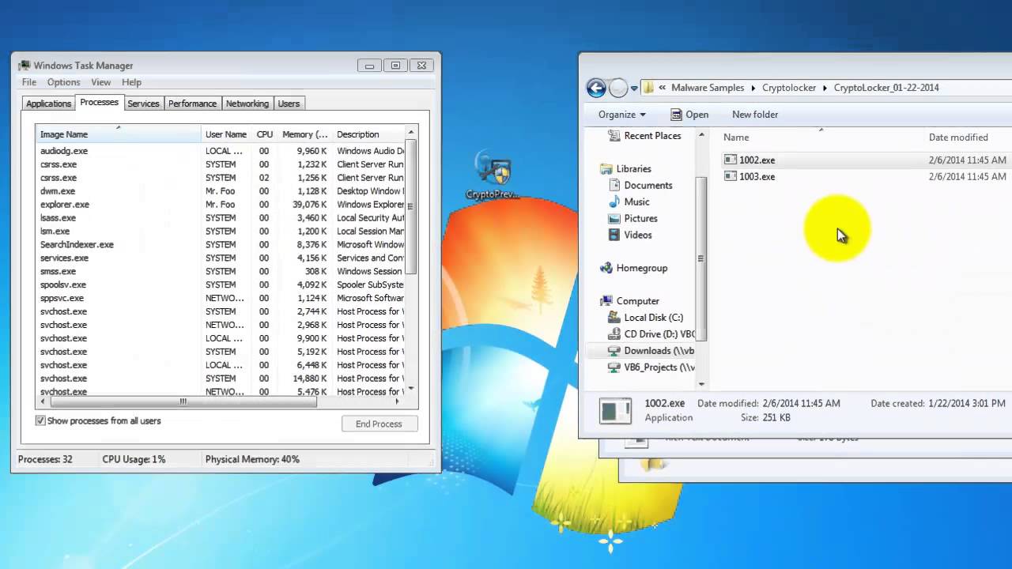The image size is (1012, 569).
Task: Click the folder icon in the address bar
Action: click(648, 88)
